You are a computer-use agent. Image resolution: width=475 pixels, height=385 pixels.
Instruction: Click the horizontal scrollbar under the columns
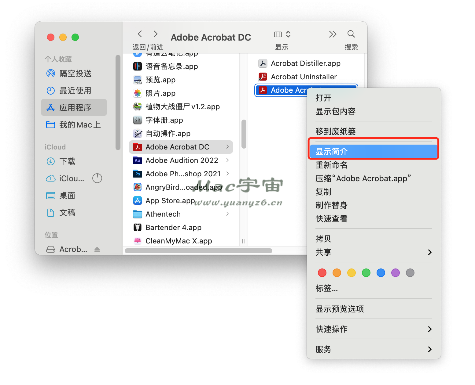click(199, 251)
